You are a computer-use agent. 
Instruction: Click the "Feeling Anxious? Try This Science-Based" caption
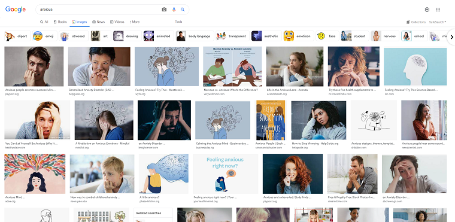tap(411, 90)
